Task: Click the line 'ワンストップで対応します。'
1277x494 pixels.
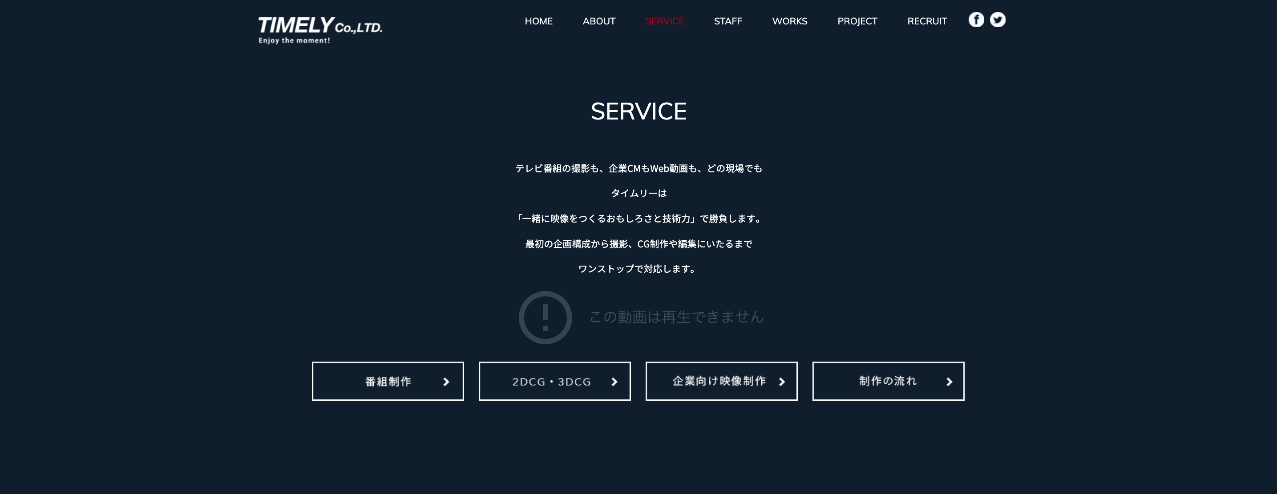Action: tap(638, 269)
